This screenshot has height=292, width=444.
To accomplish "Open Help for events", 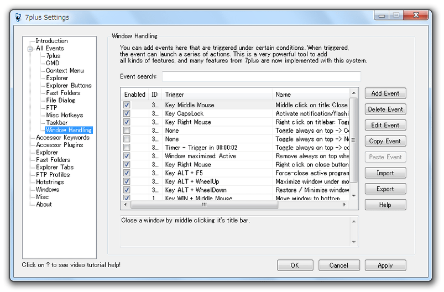I will click(x=385, y=205).
